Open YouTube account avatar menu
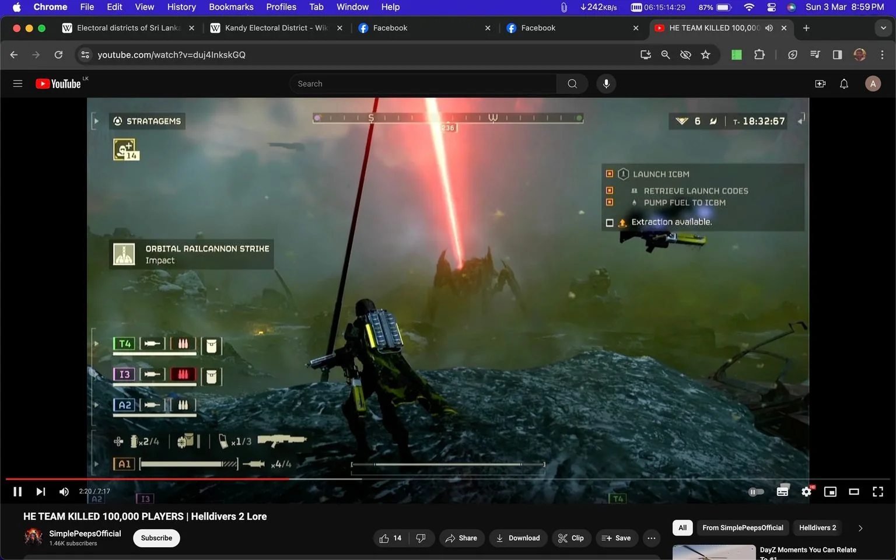 click(x=873, y=83)
